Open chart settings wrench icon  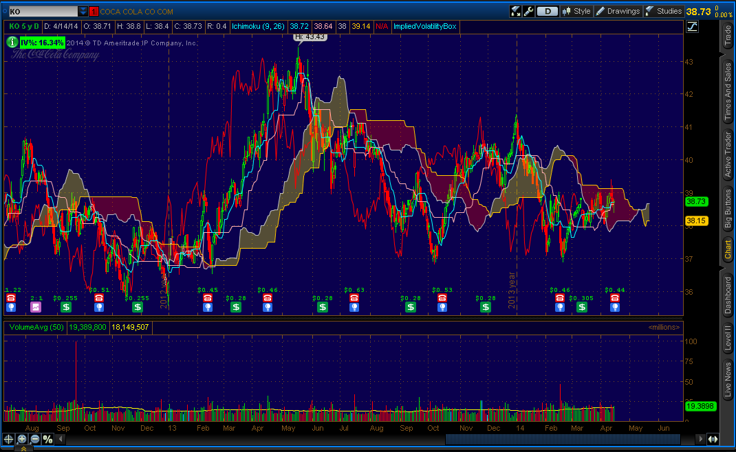[528, 11]
